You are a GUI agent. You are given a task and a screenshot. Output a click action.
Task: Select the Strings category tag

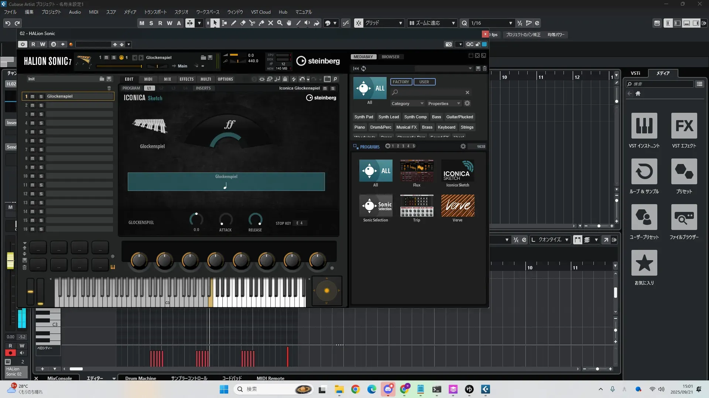click(x=467, y=127)
